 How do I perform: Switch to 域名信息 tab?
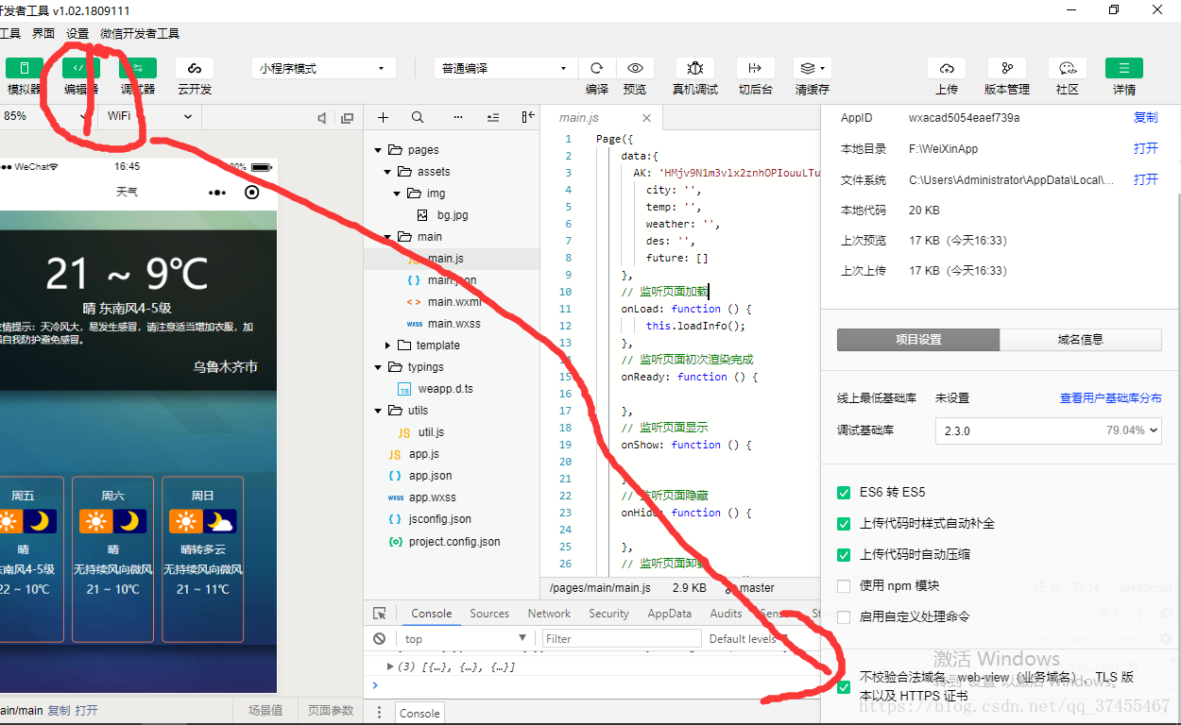[1081, 340]
